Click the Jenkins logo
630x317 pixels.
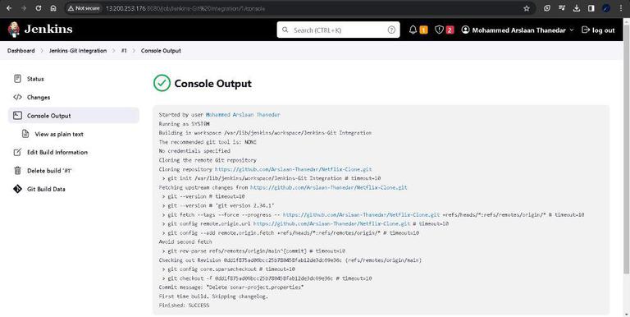(x=40, y=30)
